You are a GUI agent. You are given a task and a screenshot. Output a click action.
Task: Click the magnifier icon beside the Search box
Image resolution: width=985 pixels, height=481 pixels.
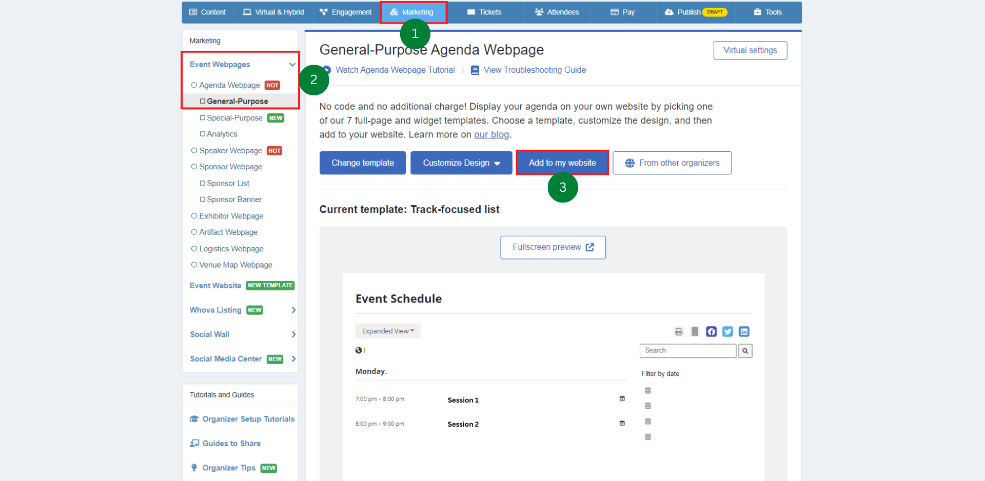point(745,351)
